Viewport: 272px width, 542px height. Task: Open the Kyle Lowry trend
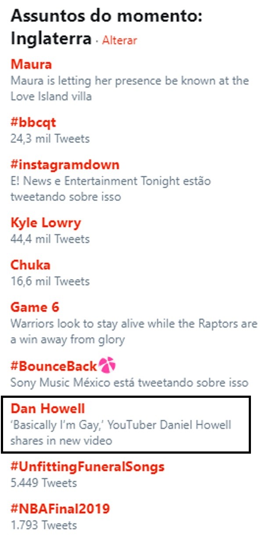46,223
